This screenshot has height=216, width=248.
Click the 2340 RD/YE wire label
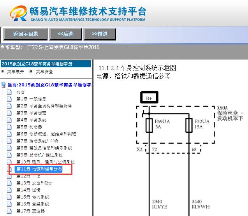[x=160, y=204]
